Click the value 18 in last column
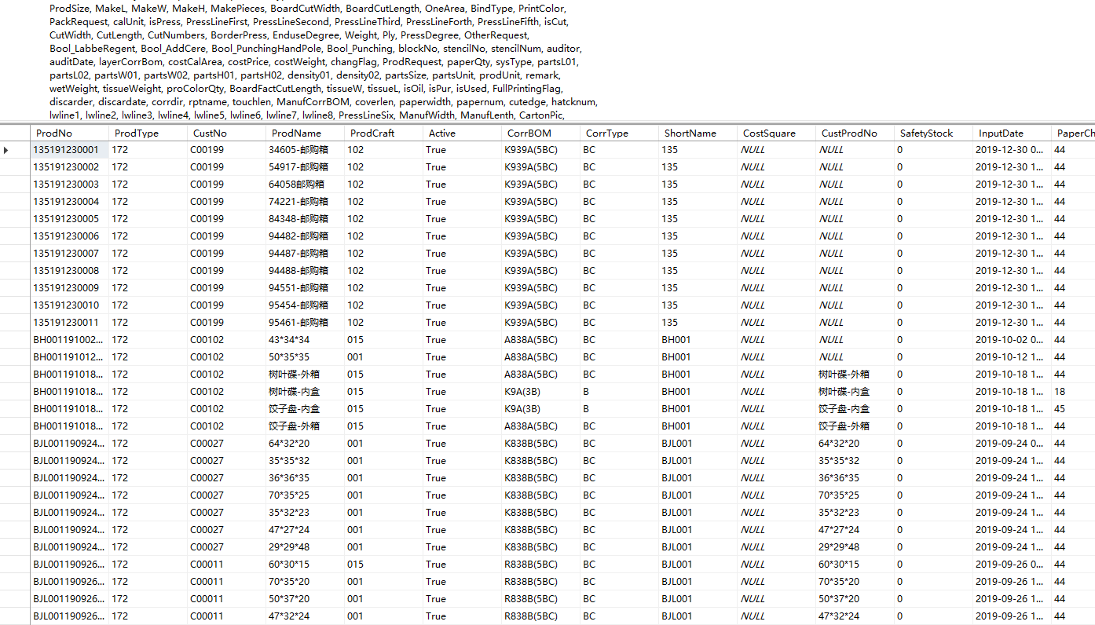Image resolution: width=1095 pixels, height=625 pixels. (1073, 392)
